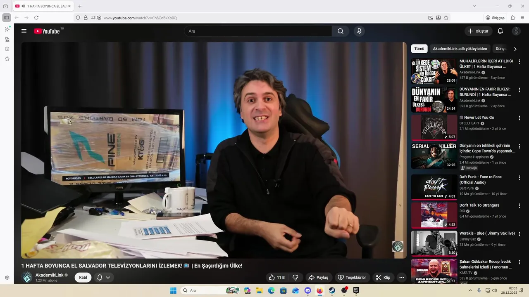The height and width of the screenshot is (297, 529).
Task: Click the Oluştur create button
Action: click(478, 31)
